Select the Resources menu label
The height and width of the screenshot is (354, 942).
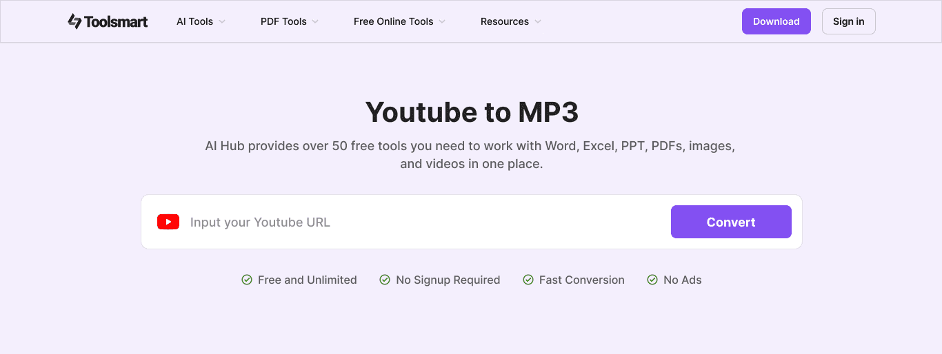coord(504,21)
